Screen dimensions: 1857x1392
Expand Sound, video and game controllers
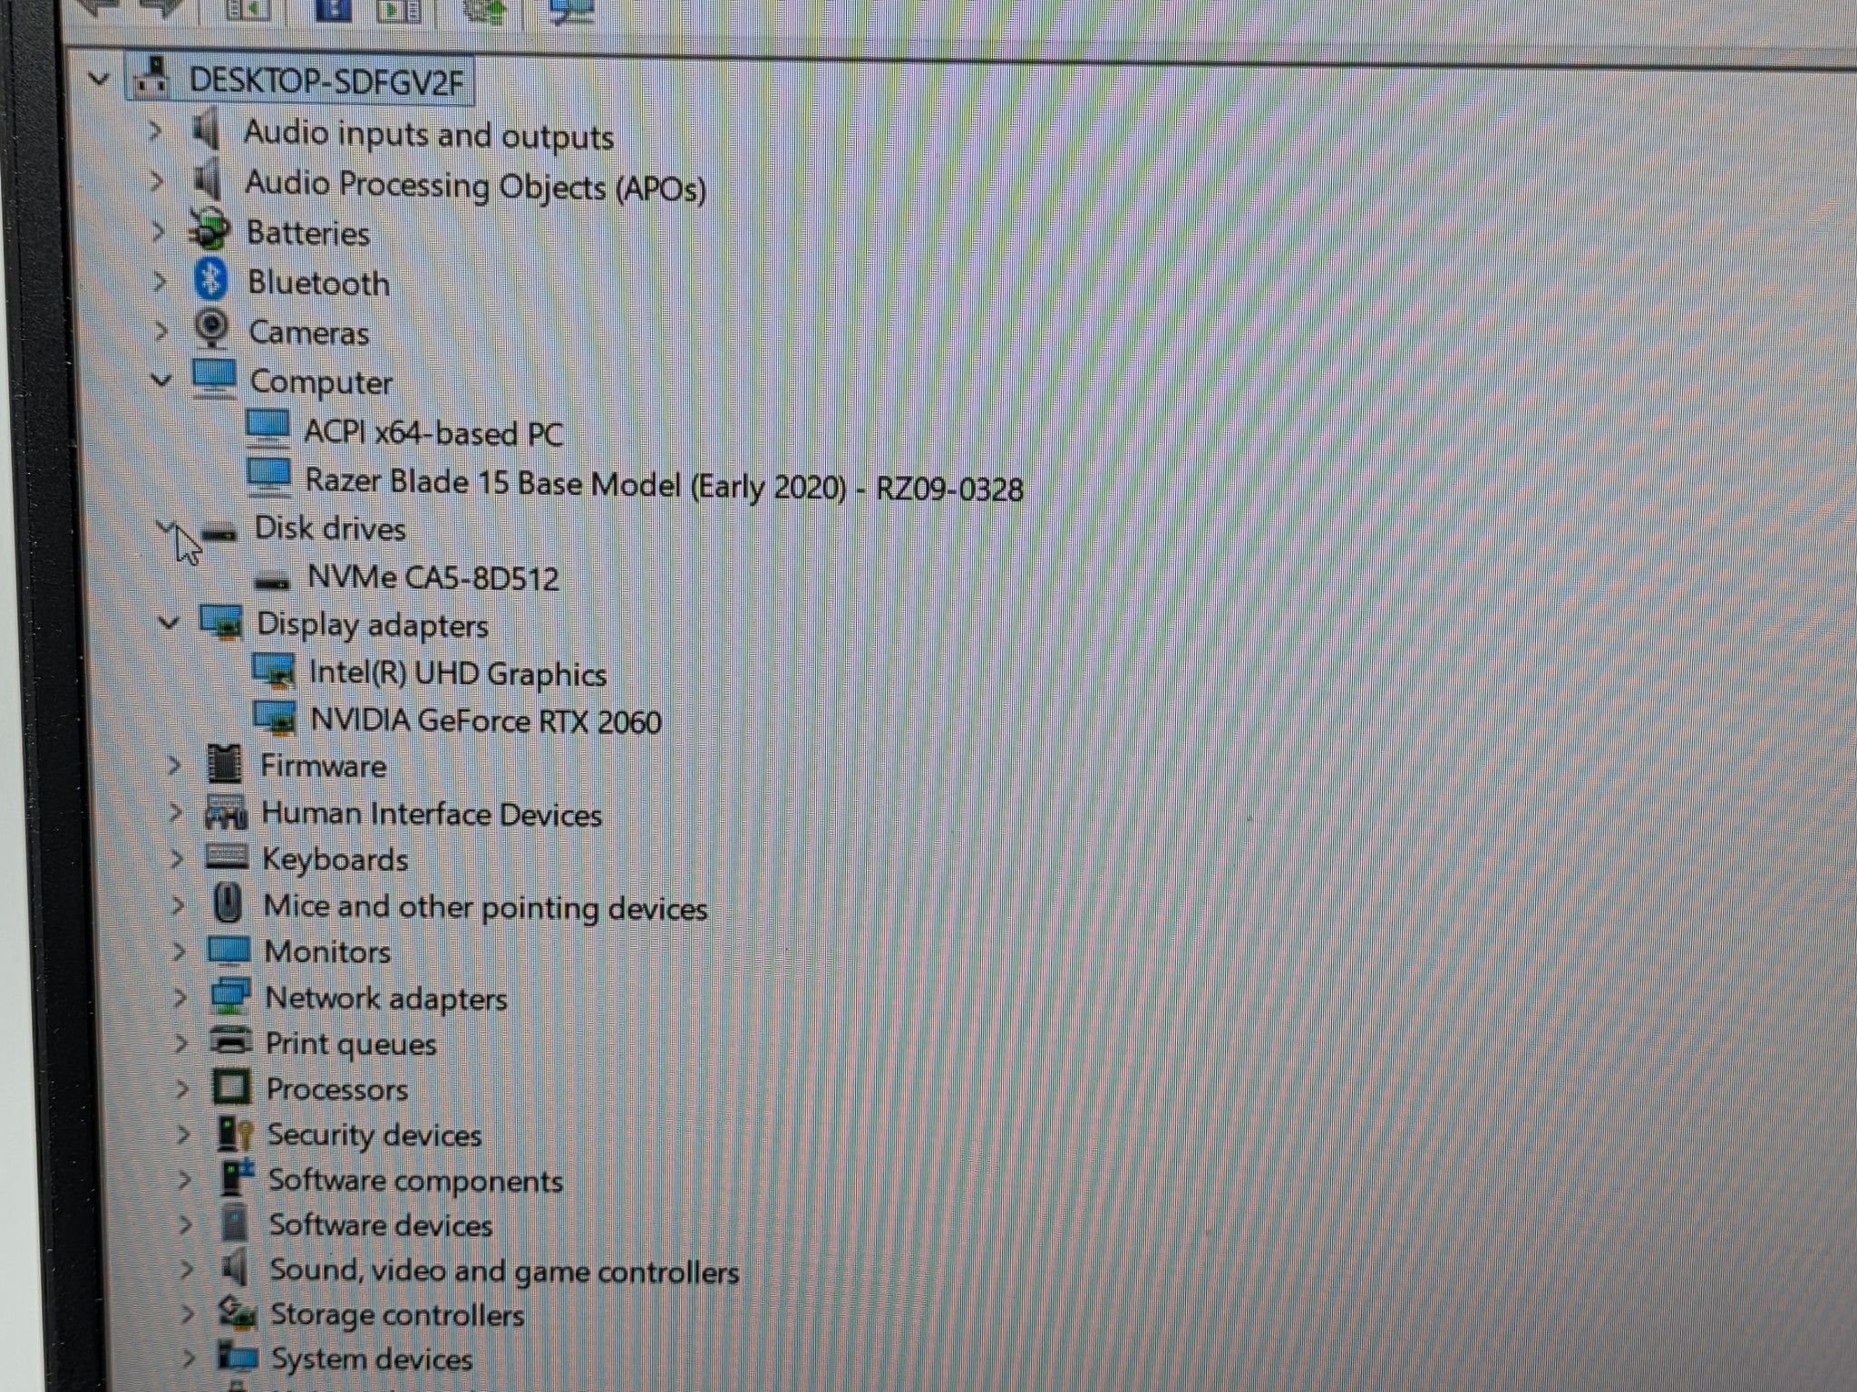(x=187, y=1268)
